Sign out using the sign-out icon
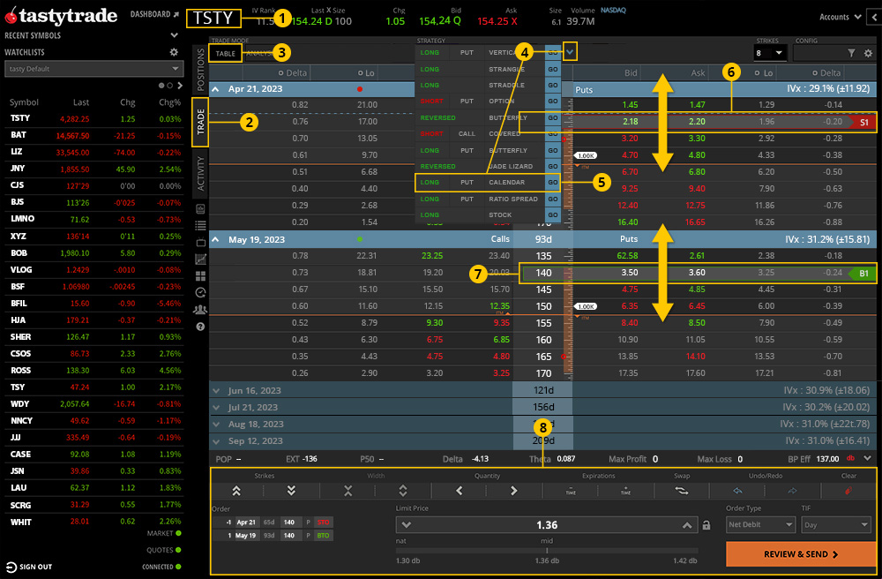This screenshot has width=882, height=579. [x=11, y=567]
